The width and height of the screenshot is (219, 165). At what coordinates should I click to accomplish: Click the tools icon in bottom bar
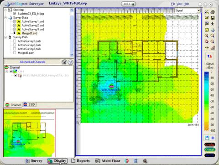coord(145,161)
